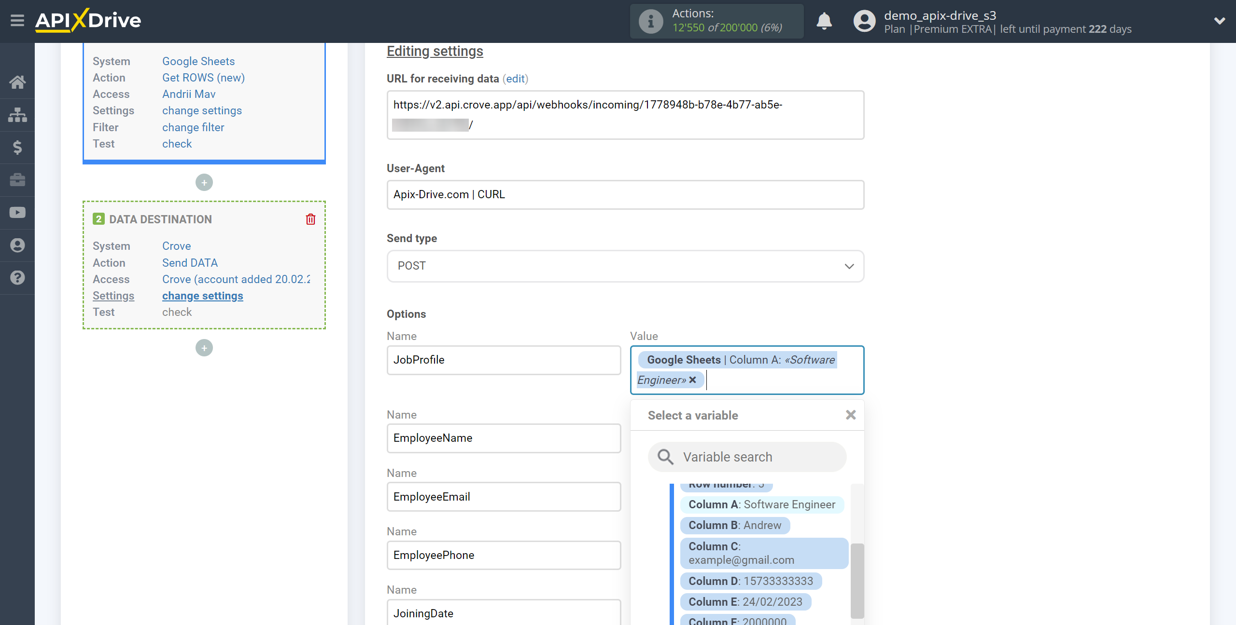
Task: Click the URL for receiving data field
Action: (625, 115)
